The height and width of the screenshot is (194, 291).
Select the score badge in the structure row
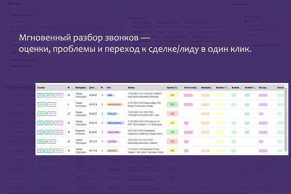point(172,142)
